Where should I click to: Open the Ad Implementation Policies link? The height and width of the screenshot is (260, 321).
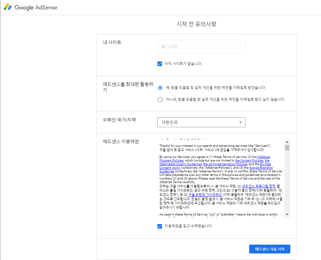[225, 164]
